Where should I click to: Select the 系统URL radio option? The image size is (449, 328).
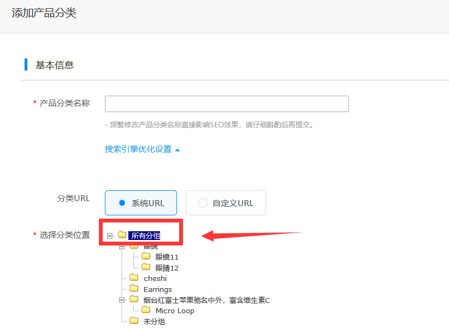(x=122, y=203)
